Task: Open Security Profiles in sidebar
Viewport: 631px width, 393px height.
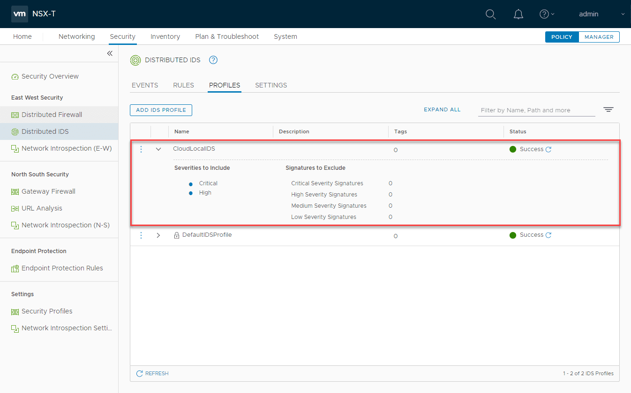Action: pos(47,311)
